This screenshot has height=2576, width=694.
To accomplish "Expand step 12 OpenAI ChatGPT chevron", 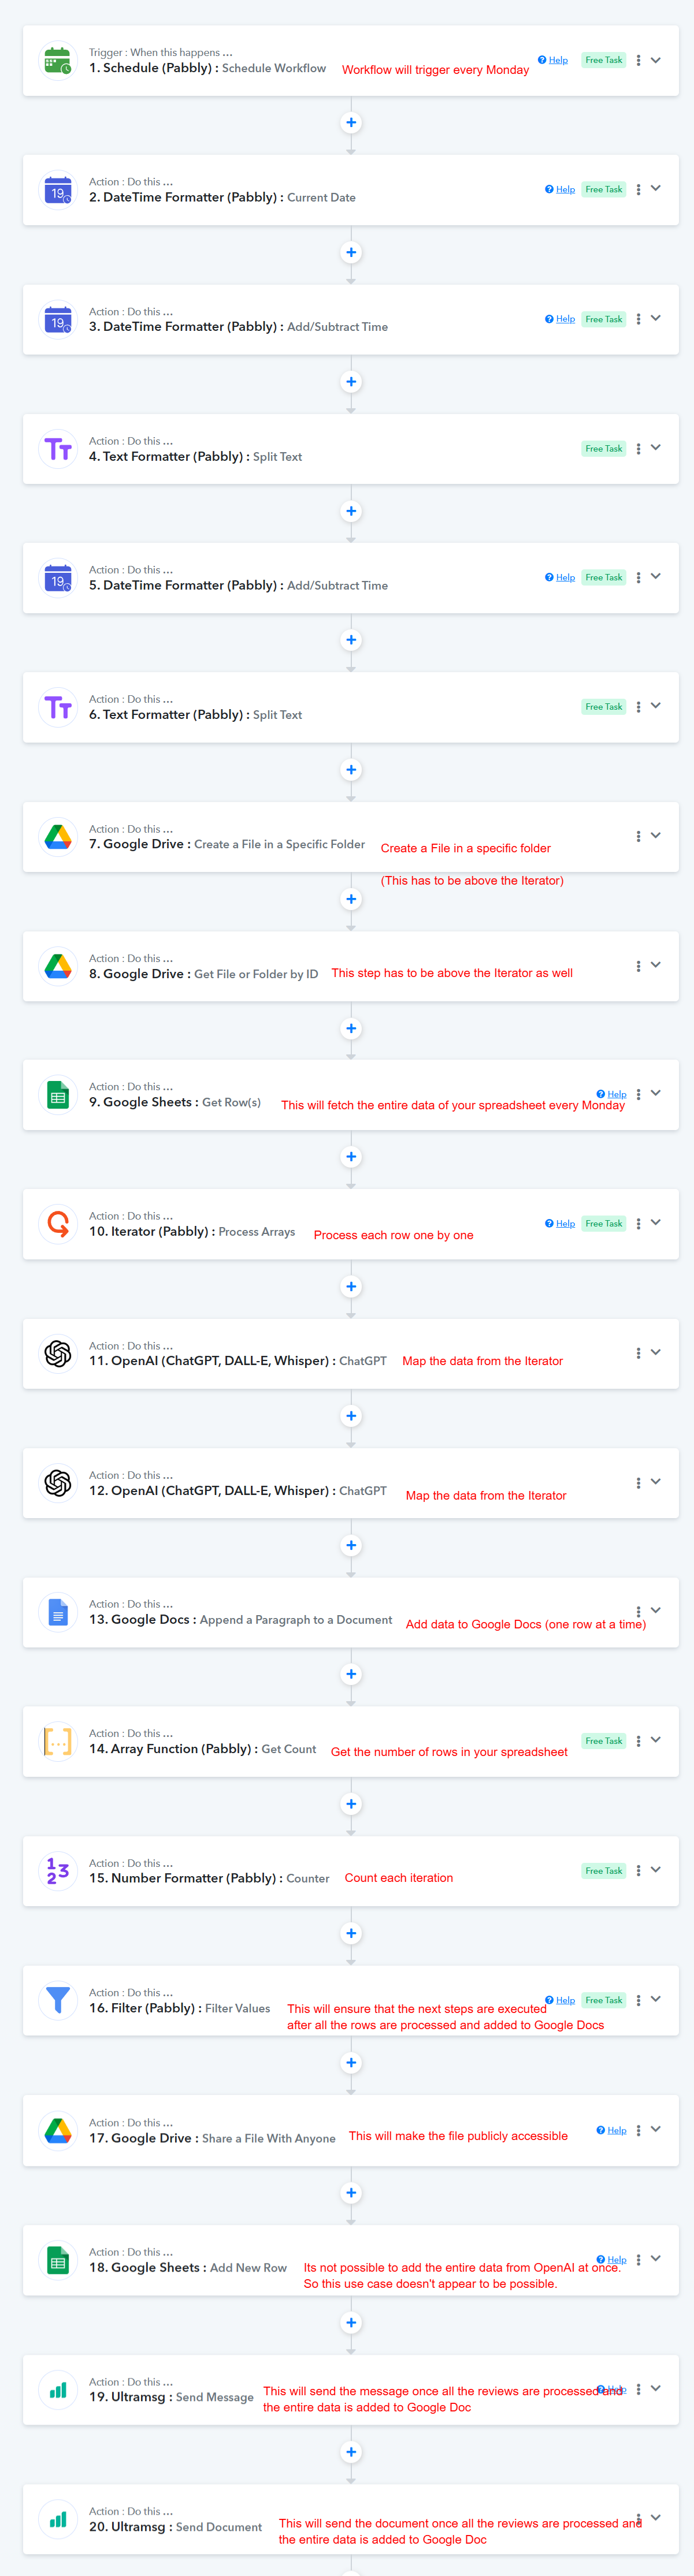I will tap(656, 1482).
